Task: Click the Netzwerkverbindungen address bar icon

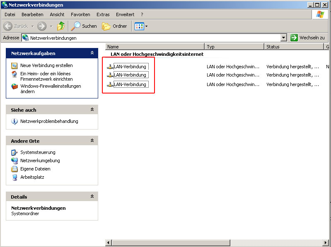Action: tap(26, 38)
